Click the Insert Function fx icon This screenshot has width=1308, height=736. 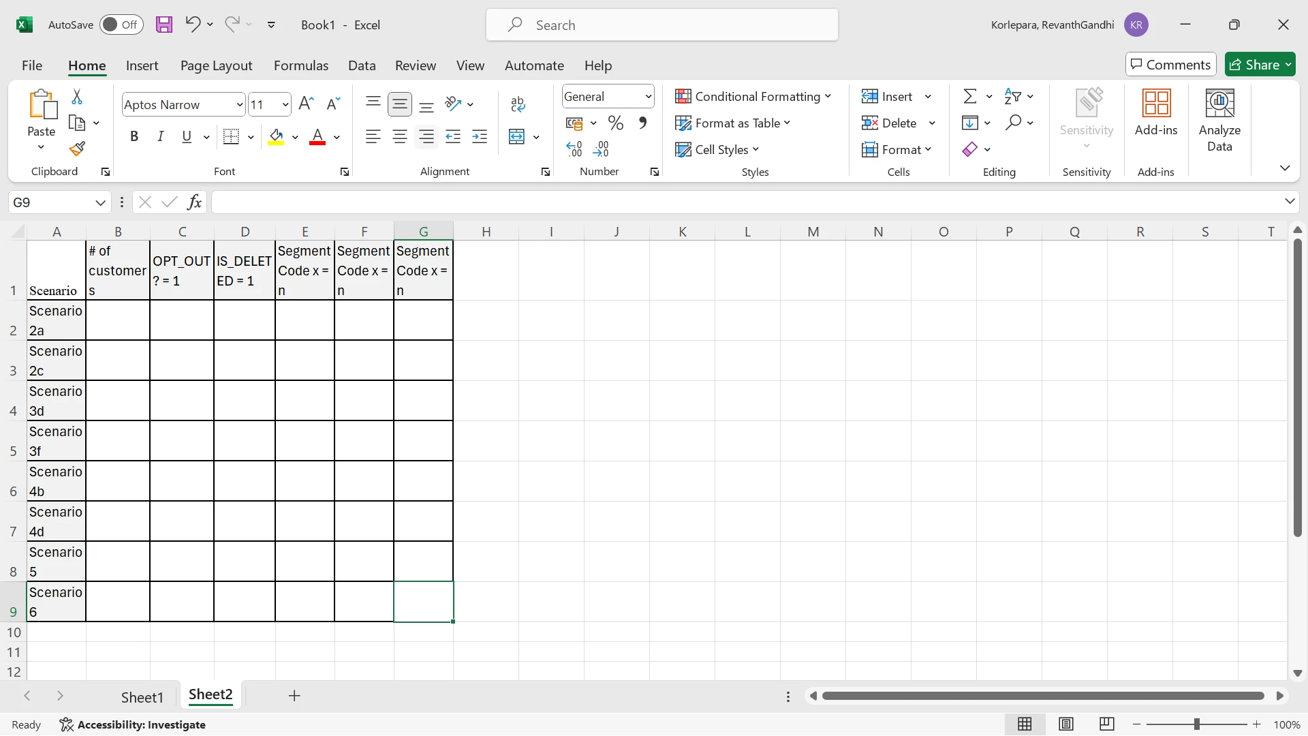[195, 202]
